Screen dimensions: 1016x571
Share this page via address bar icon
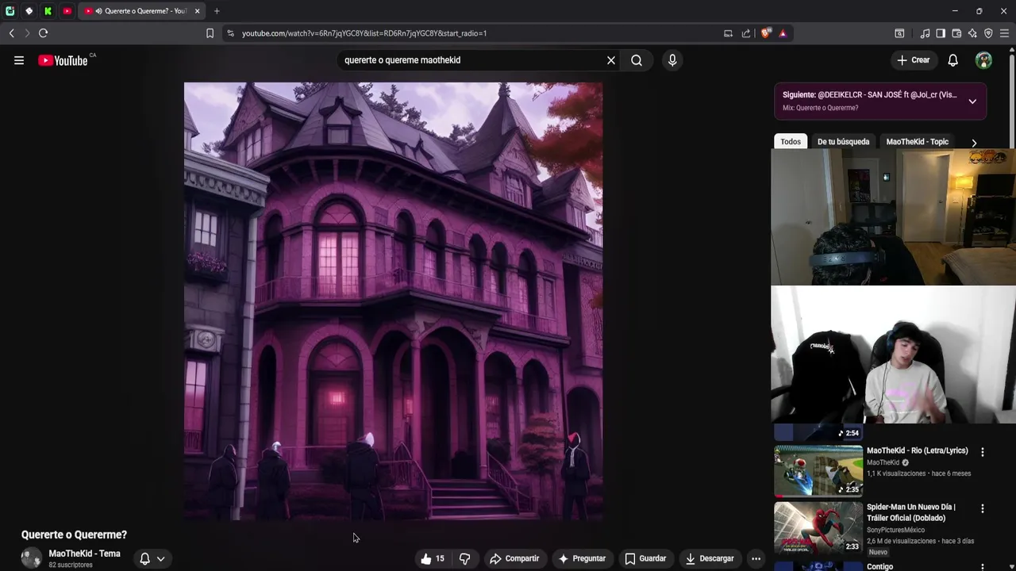746,33
